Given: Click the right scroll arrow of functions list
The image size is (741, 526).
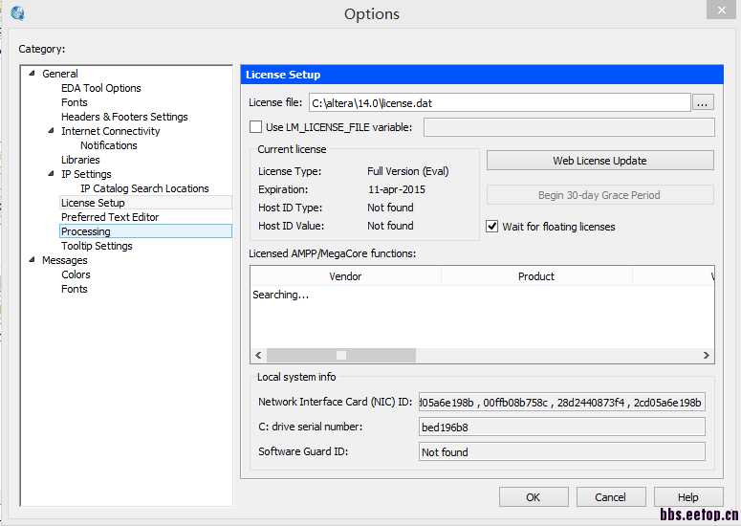Looking at the screenshot, I should pos(706,355).
